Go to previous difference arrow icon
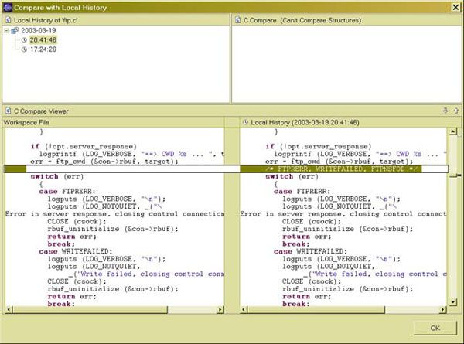Image resolution: width=464 pixels, height=344 pixels. point(455,111)
